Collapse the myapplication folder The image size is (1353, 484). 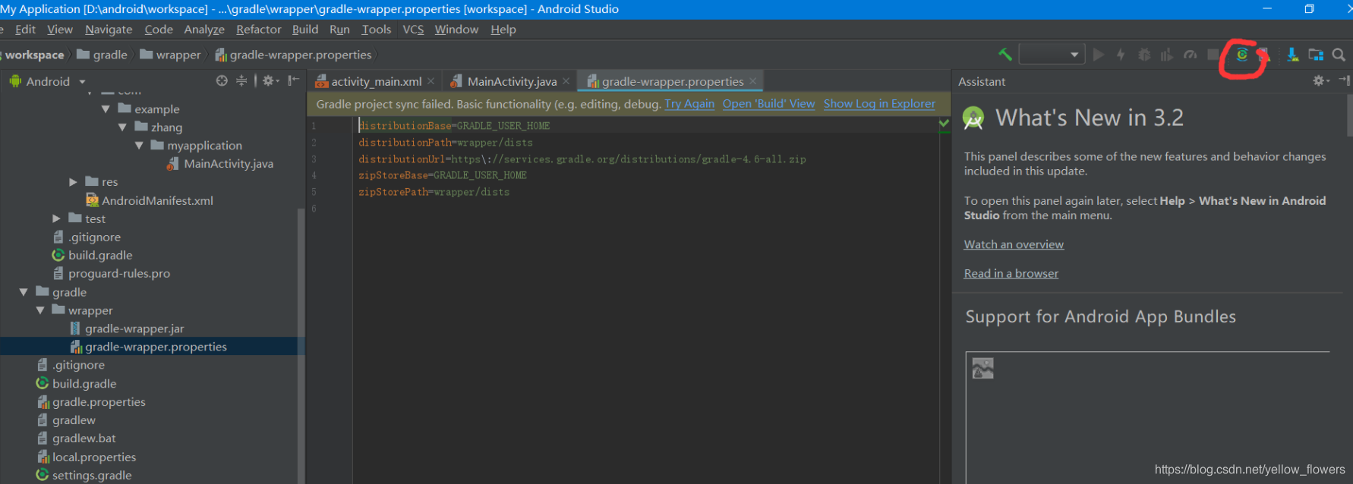(139, 146)
